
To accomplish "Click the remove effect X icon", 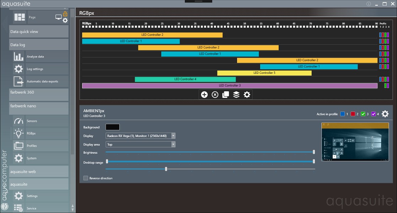I will 215,94.
